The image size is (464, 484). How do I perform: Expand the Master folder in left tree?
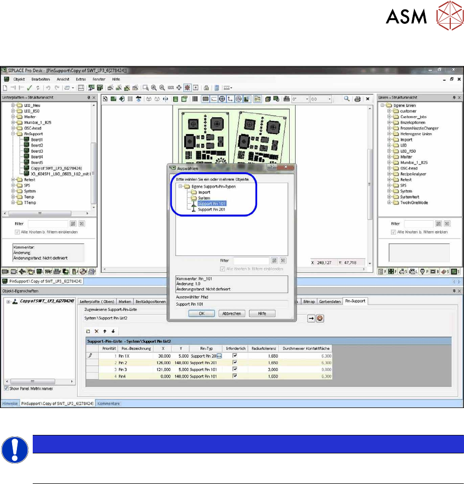point(13,117)
